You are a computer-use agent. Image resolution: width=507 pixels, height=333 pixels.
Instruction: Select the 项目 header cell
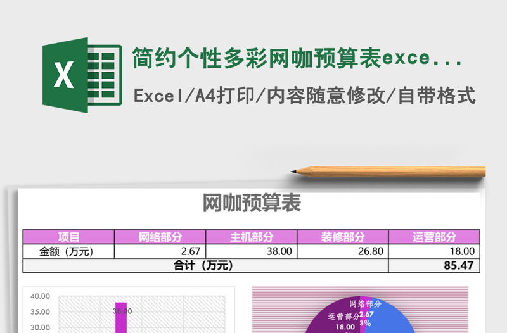(x=68, y=237)
